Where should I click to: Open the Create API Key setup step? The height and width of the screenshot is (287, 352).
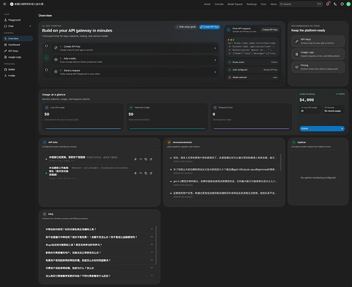click(135, 48)
